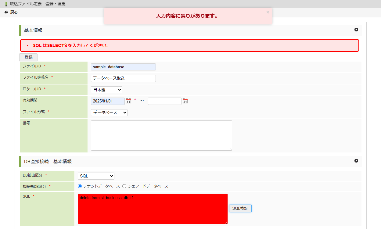
Task: Click the start date field 2025/01/01
Action: [x=108, y=101]
